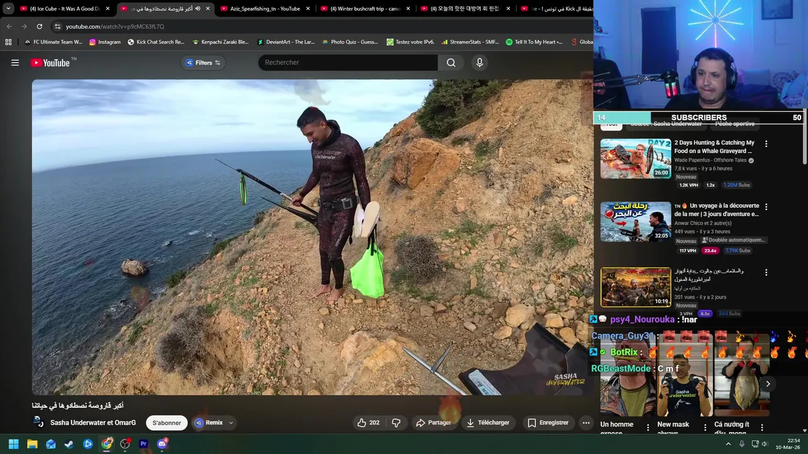Open Instagram bookmark
The image size is (808, 454).
pos(105,42)
